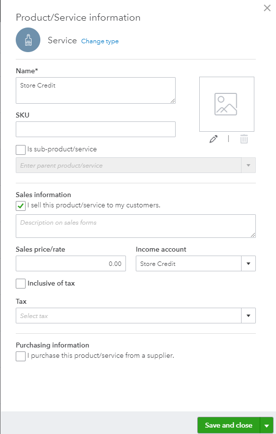
Task: Expand the Save and close options arrow
Action: tap(267, 425)
